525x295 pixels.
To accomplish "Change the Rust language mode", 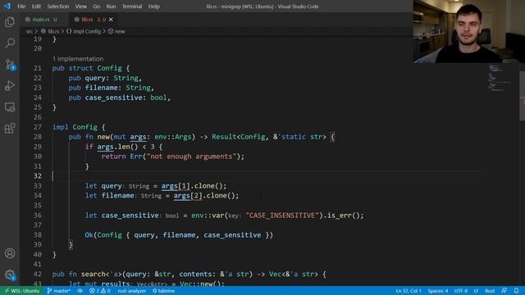I will (x=490, y=291).
